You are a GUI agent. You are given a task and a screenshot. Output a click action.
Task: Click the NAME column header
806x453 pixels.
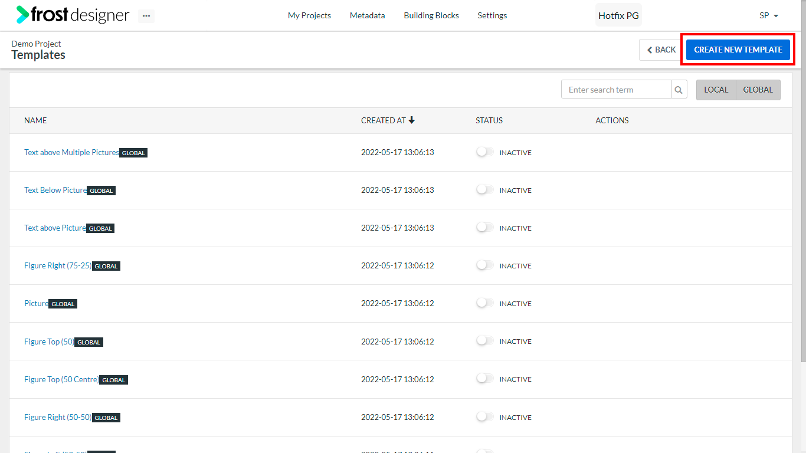coord(35,120)
